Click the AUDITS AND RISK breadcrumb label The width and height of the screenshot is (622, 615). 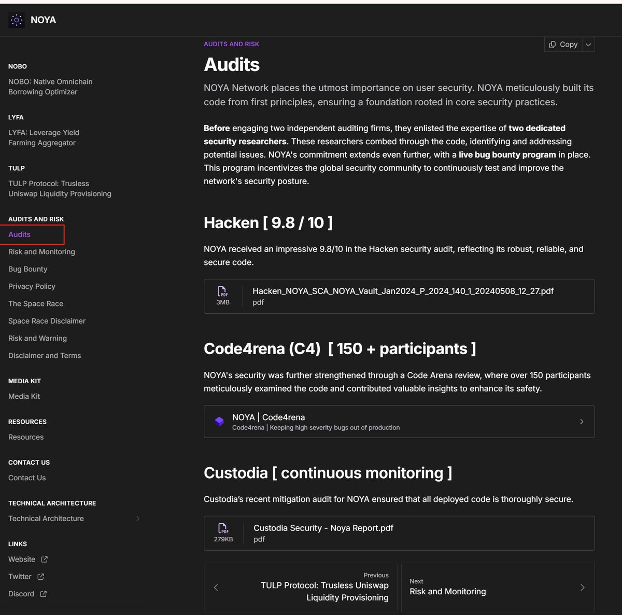pos(231,44)
